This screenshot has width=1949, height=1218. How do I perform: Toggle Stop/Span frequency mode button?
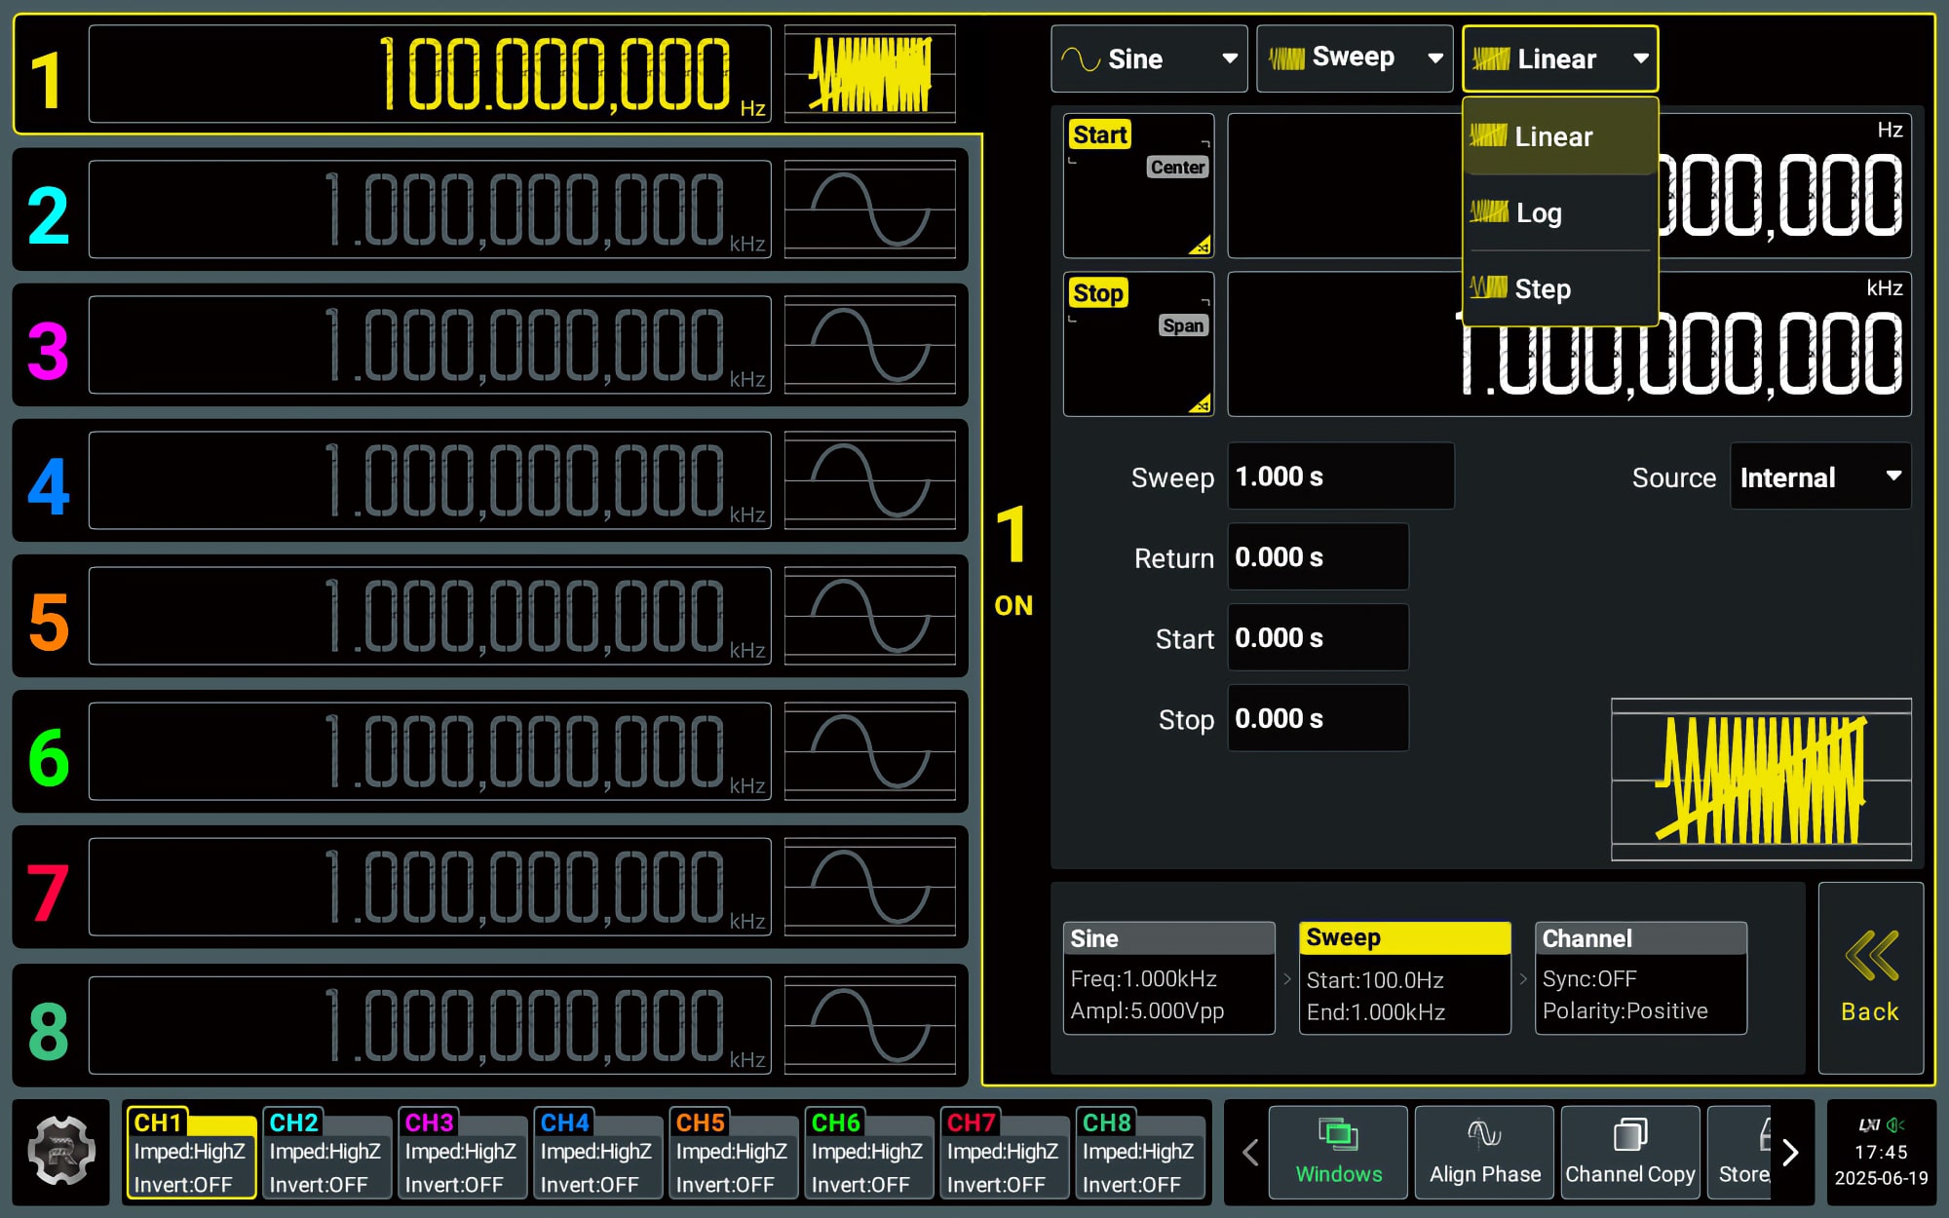1138,344
